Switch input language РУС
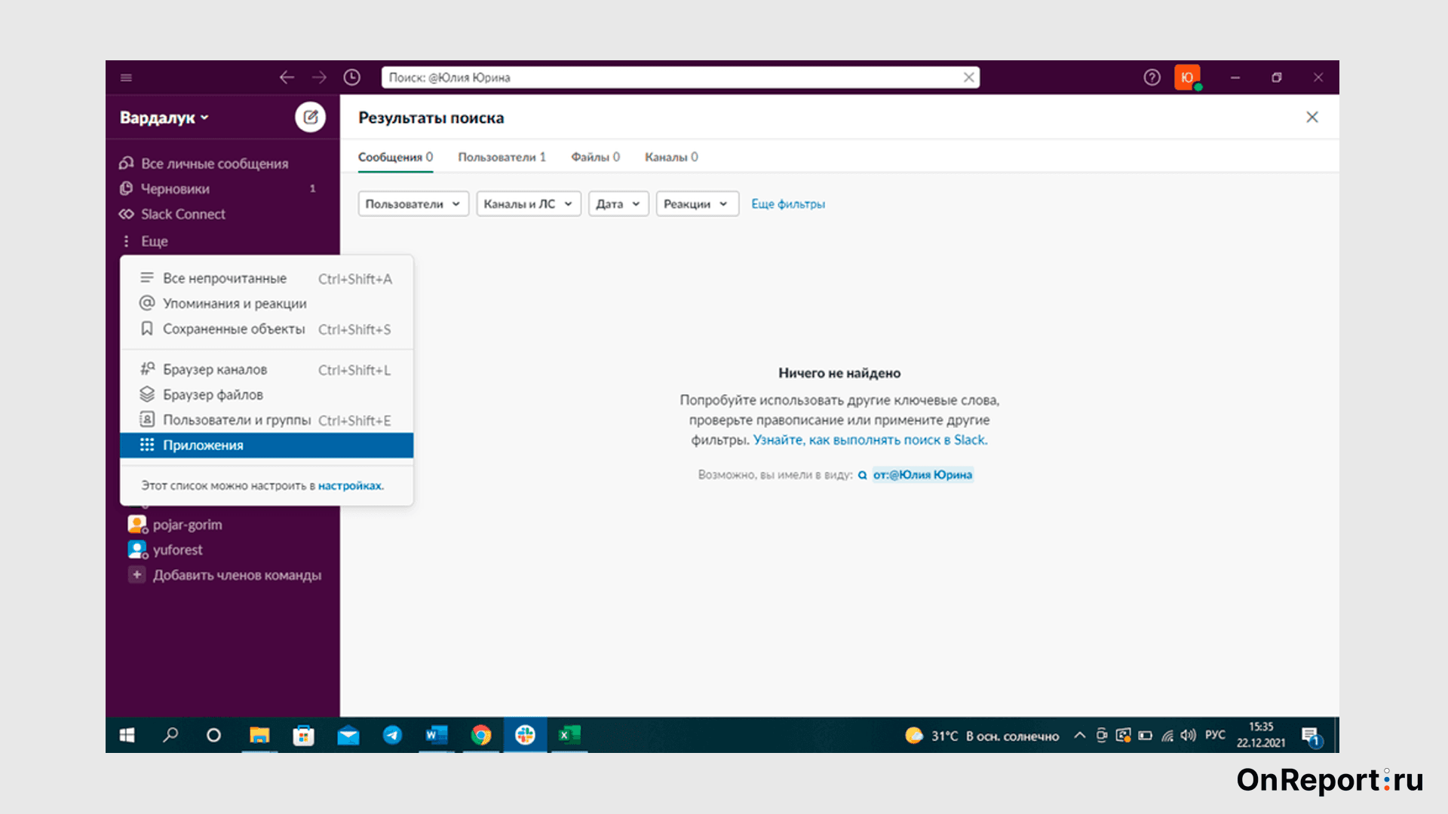 [x=1215, y=735]
